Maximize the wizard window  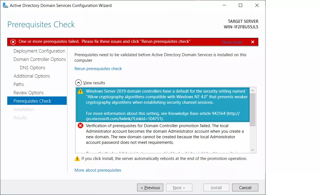point(240,5)
